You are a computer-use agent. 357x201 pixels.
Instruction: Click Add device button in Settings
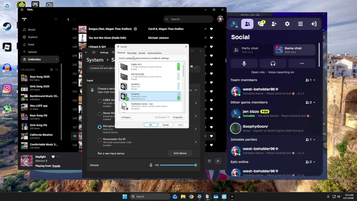180,153
